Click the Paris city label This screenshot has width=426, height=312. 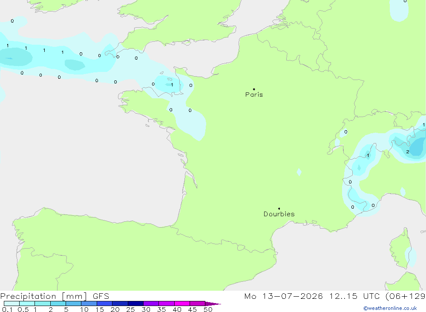tap(254, 94)
